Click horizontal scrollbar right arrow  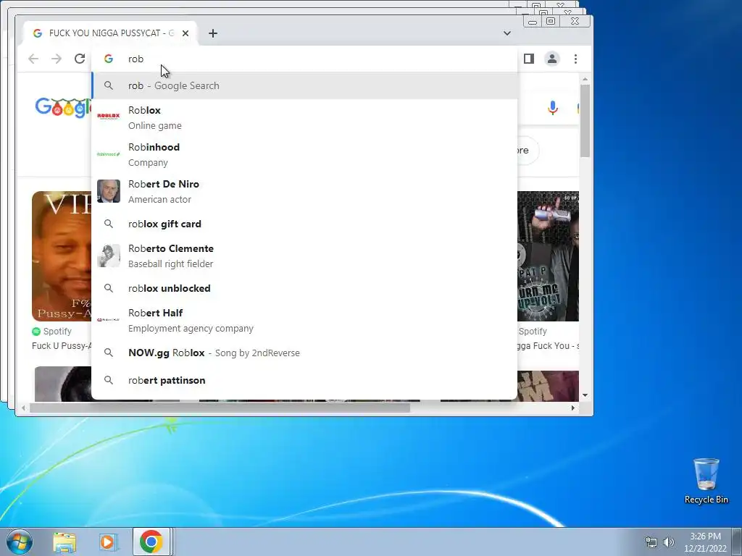573,408
